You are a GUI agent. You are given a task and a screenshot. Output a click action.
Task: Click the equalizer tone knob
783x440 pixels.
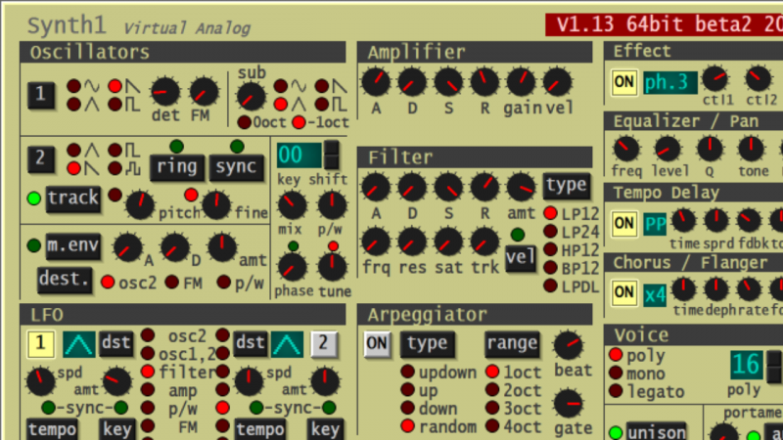(751, 149)
